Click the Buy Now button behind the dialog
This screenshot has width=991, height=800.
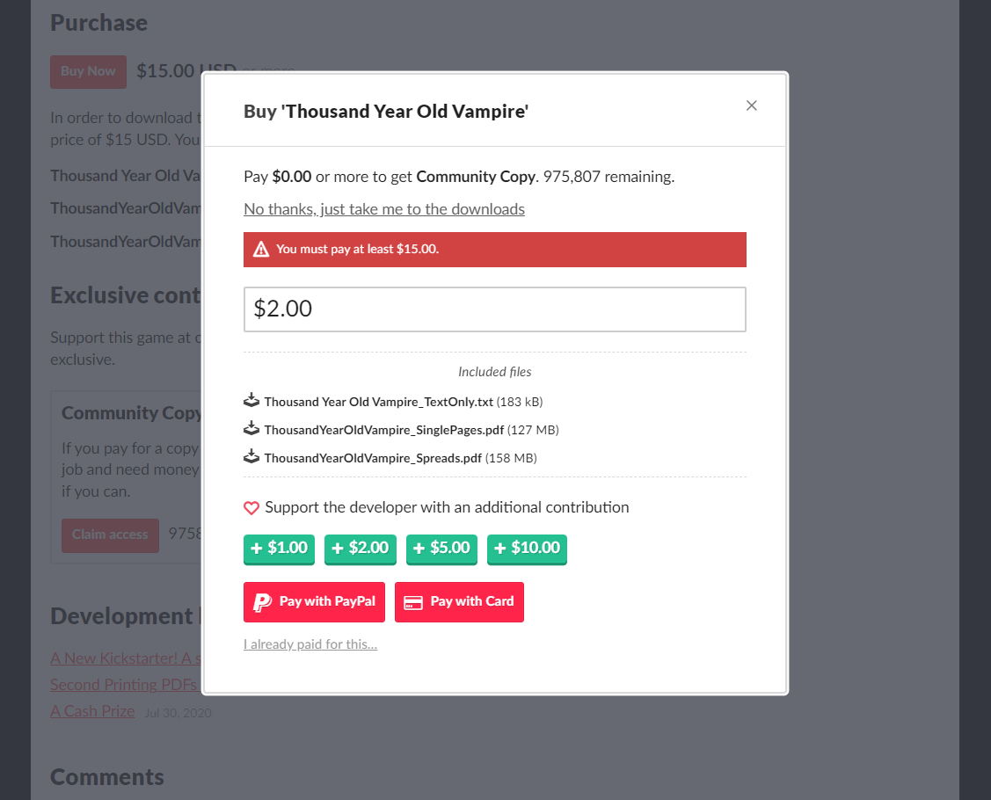click(x=89, y=71)
